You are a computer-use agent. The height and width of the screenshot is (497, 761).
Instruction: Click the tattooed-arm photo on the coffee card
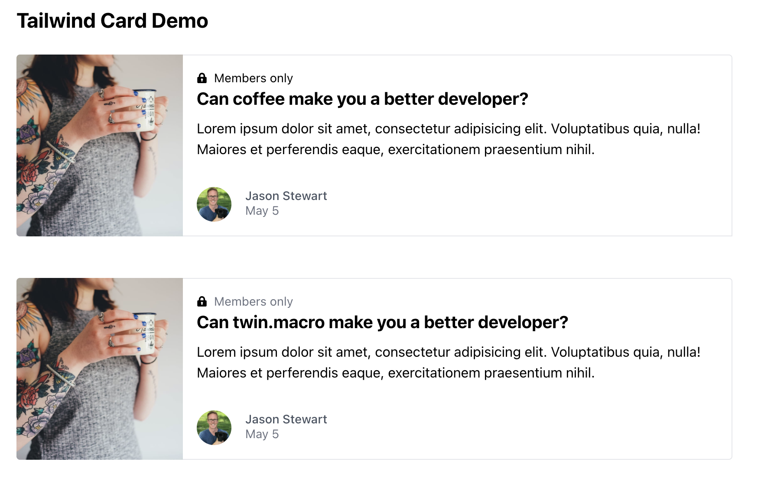100,145
